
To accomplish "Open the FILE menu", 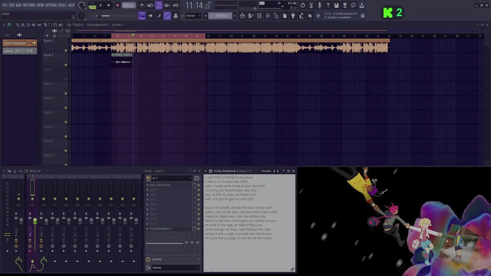I will (5, 5).
